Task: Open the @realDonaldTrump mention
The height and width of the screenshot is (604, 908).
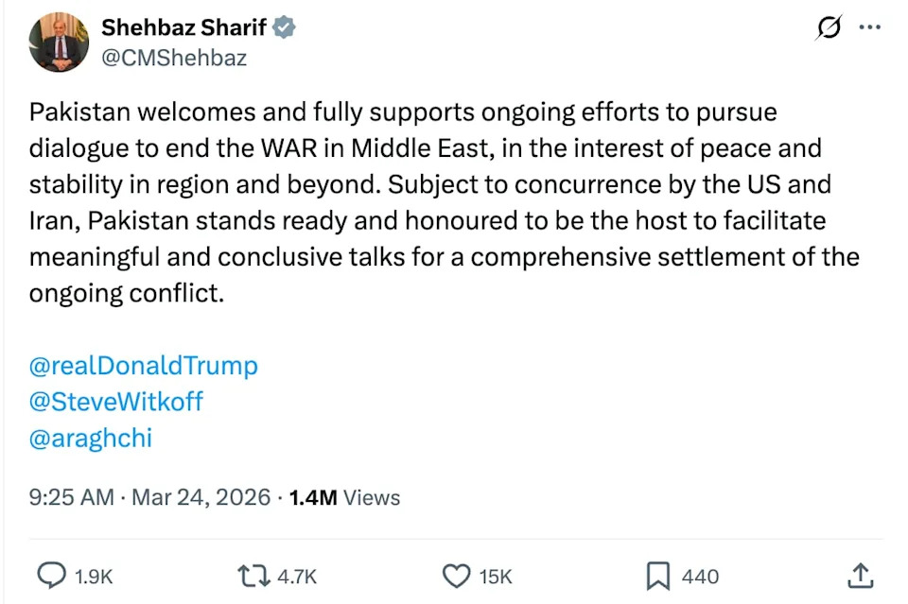Action: [144, 366]
